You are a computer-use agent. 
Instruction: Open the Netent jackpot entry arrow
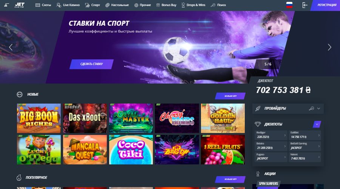[319, 157]
